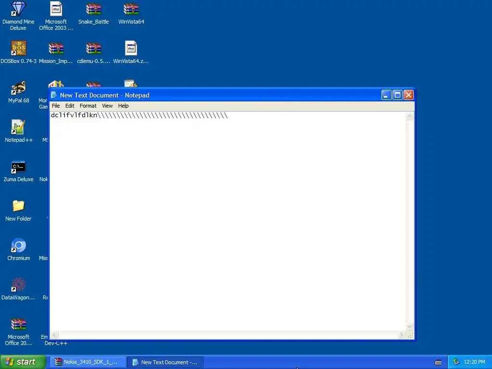Click the Notepad window resize grip
This screenshot has height=369, width=492.
point(410,335)
